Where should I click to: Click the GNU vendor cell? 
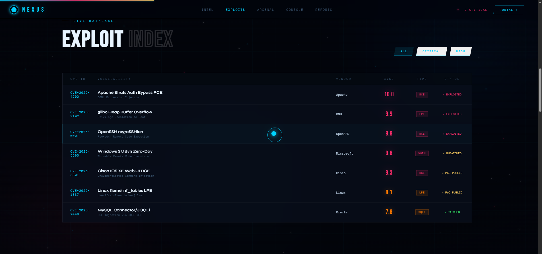339,114
